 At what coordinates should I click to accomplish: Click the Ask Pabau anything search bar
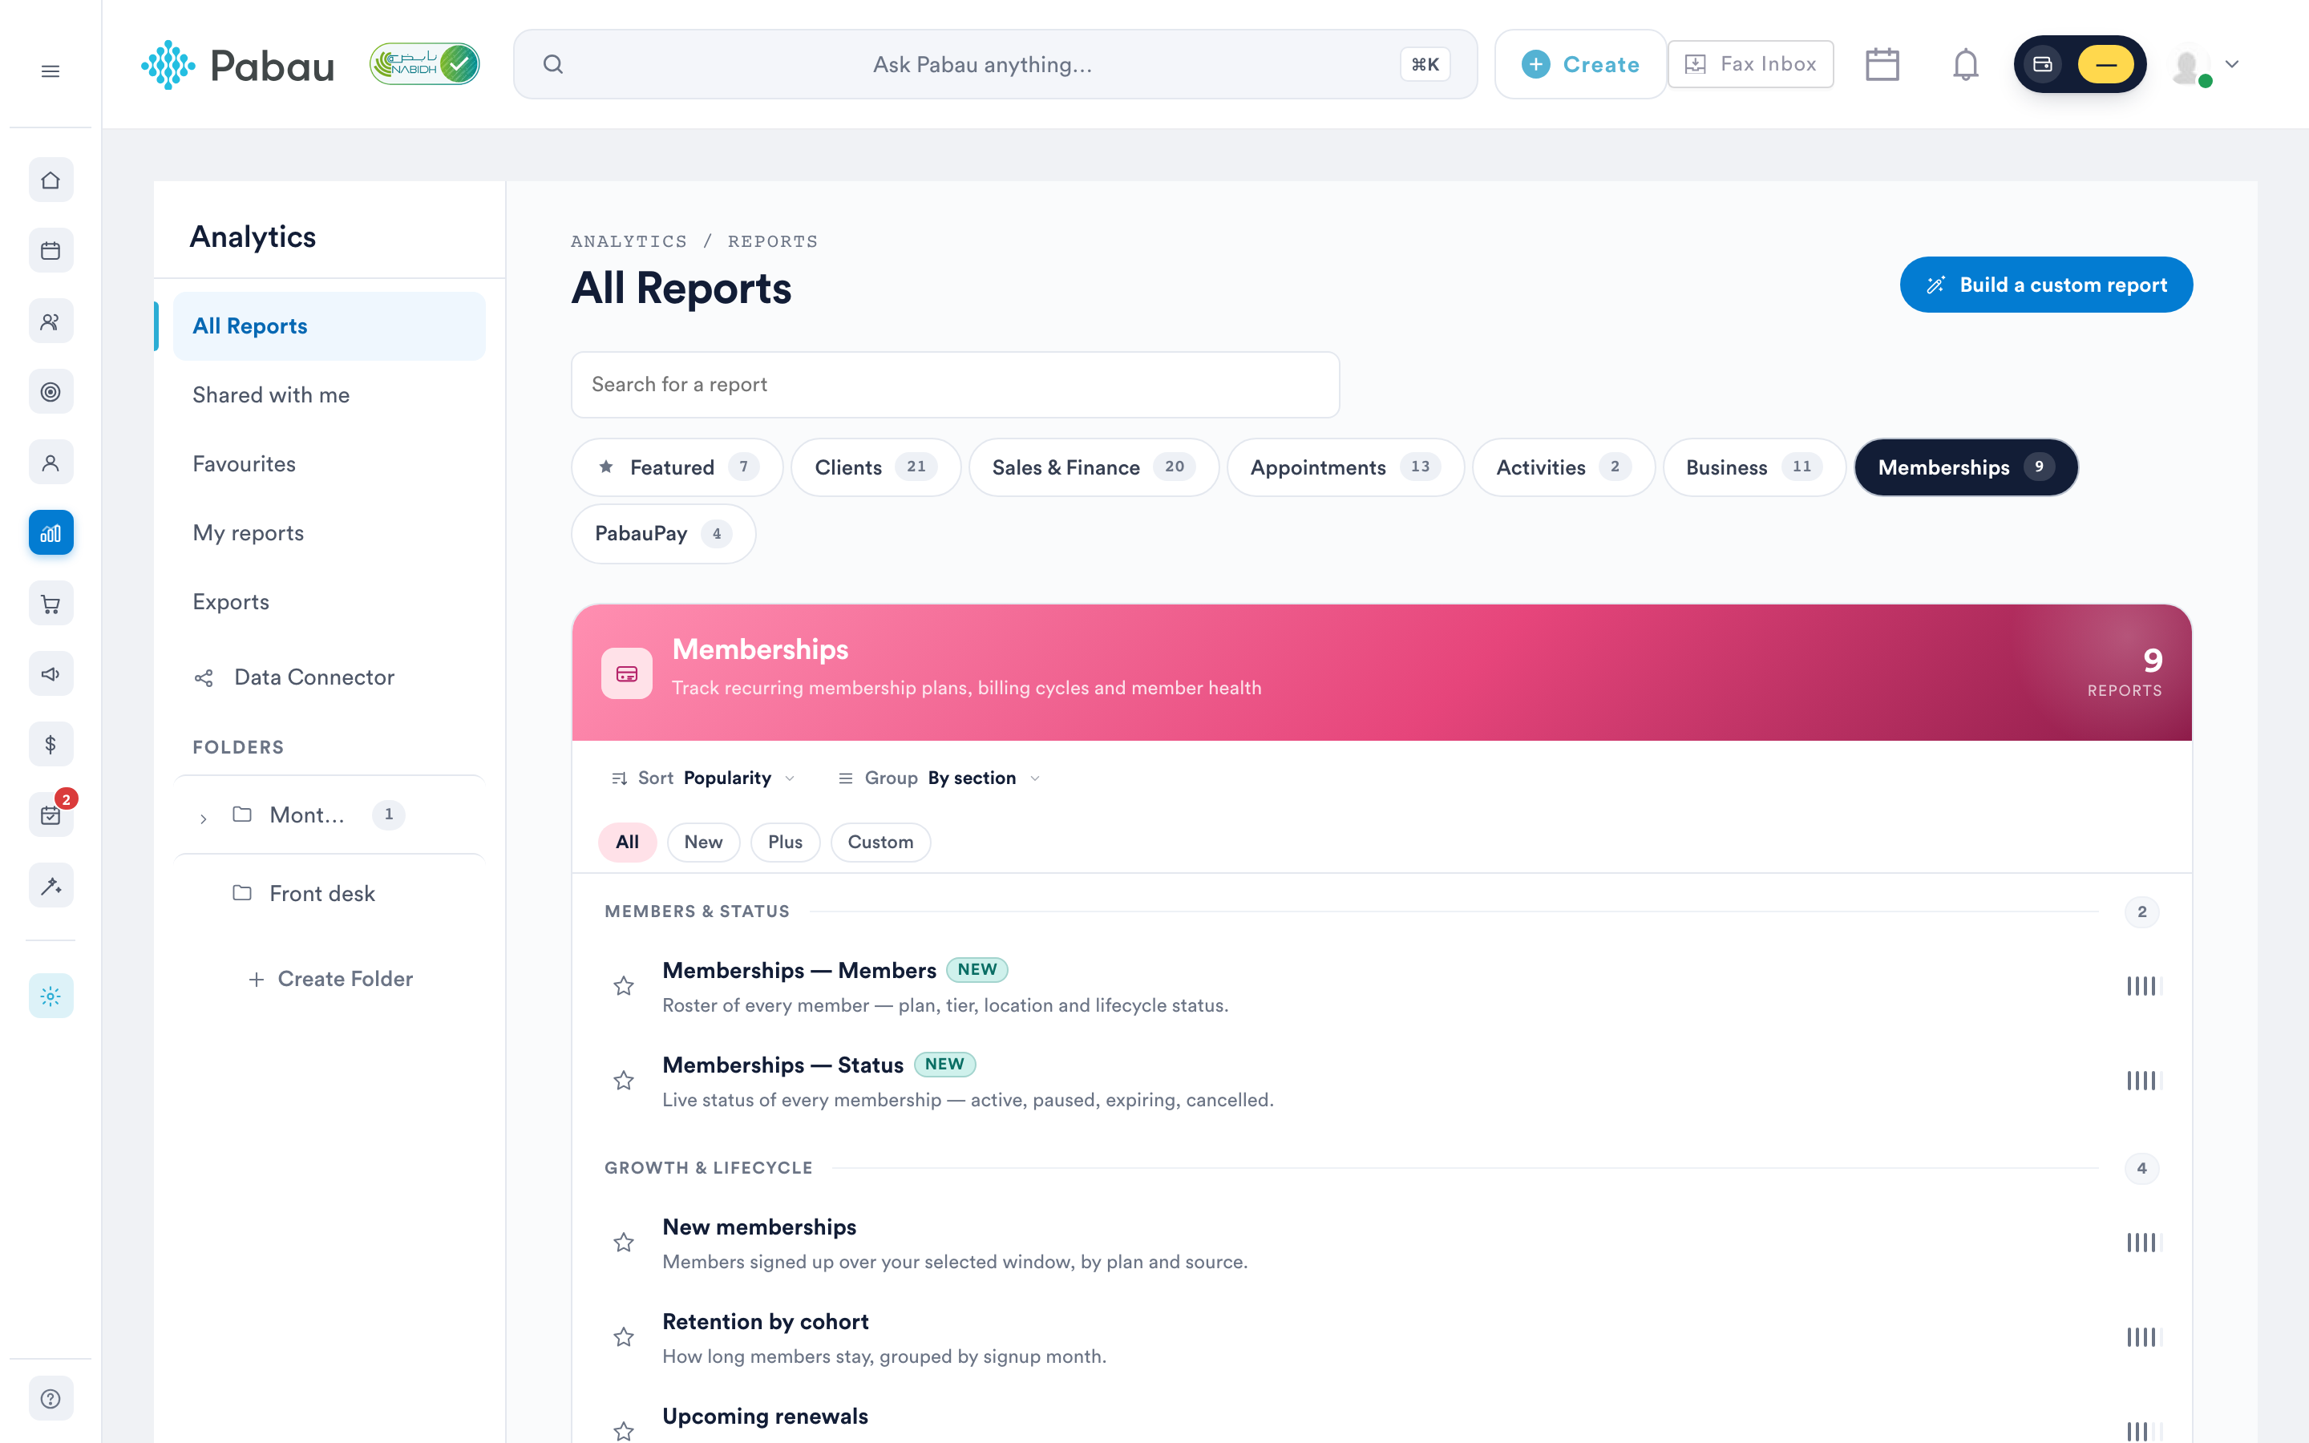(x=995, y=64)
